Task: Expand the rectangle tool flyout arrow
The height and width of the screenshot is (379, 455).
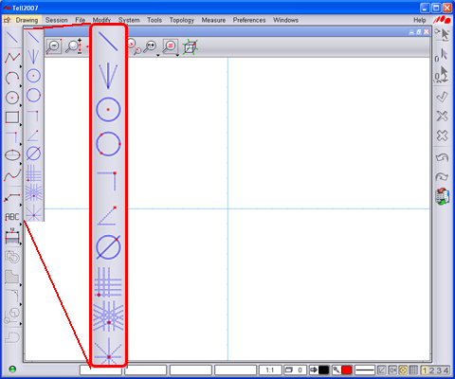Action: click(x=21, y=125)
